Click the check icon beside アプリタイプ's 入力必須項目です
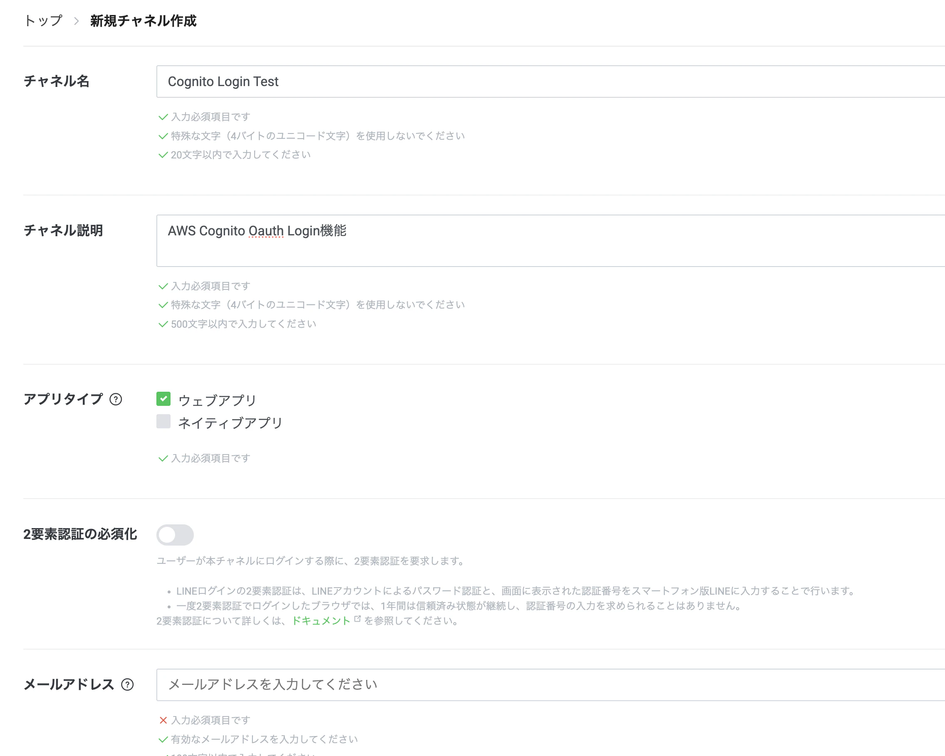The image size is (945, 756). point(163,458)
